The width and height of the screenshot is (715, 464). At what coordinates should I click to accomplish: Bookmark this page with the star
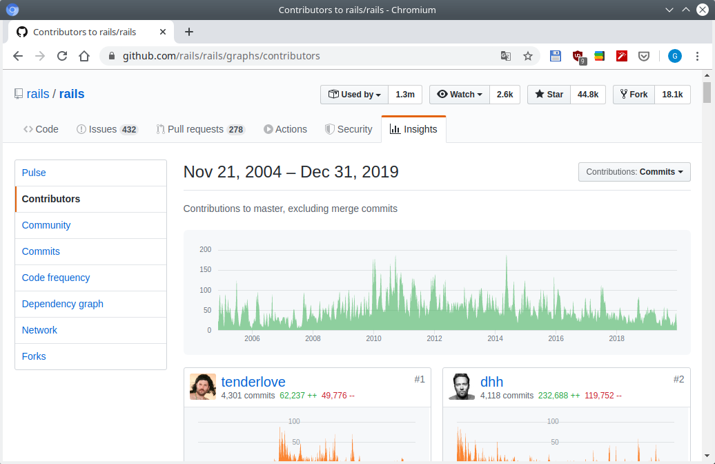pyautogui.click(x=527, y=56)
